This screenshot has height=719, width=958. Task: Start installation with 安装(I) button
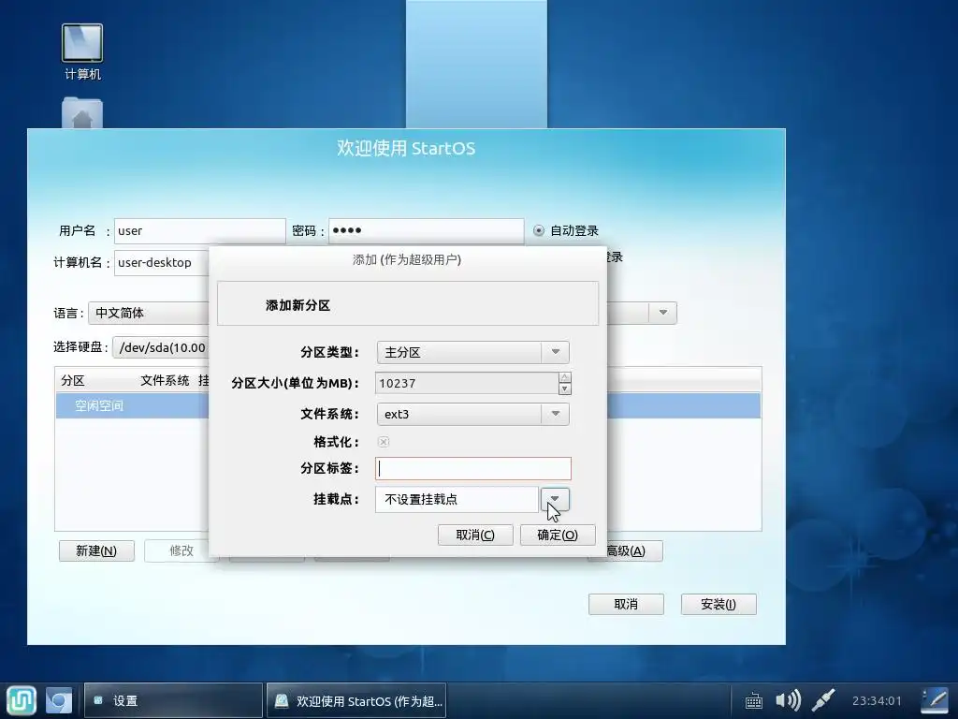point(718,604)
